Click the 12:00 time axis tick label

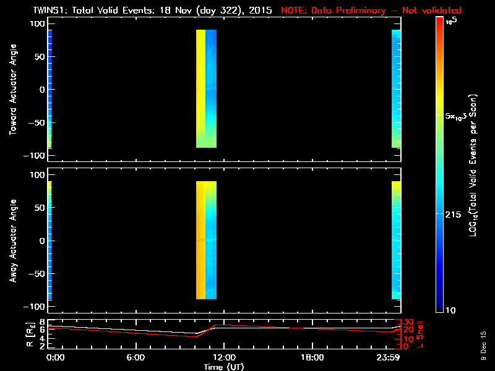pos(224,358)
